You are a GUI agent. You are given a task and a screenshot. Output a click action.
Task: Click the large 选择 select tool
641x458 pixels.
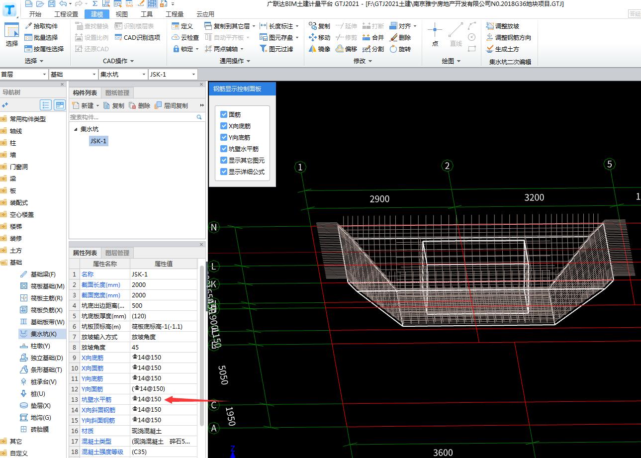[11, 35]
